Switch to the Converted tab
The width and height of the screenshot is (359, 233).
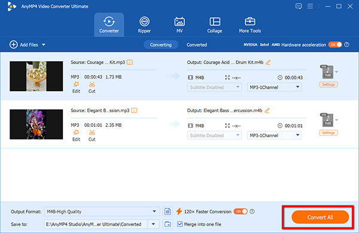[197, 45]
